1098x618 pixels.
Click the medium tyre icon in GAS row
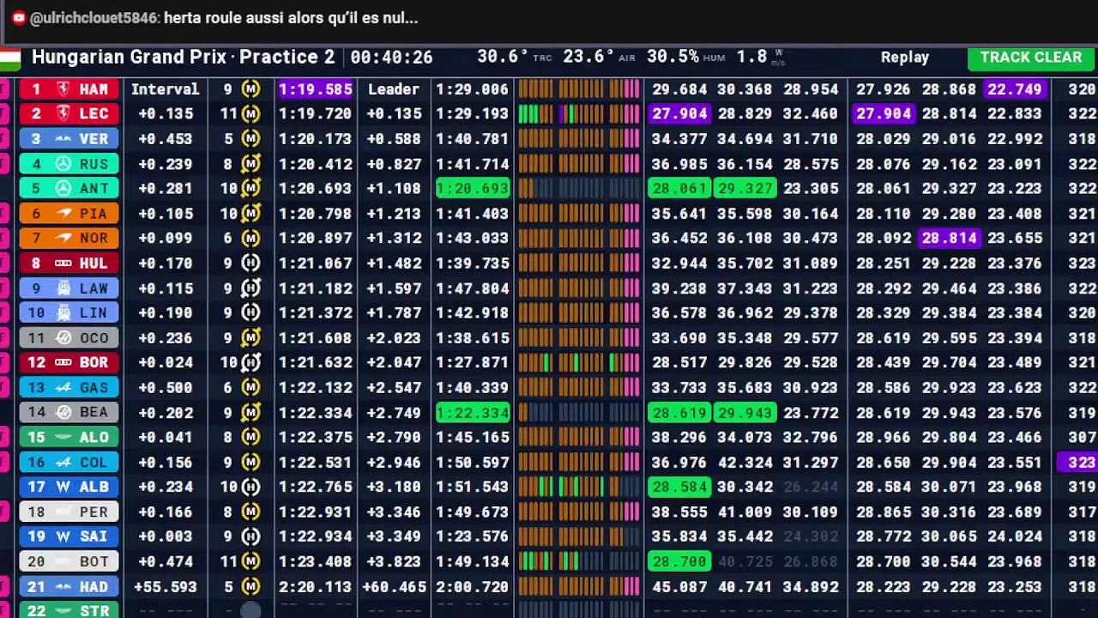pos(250,387)
